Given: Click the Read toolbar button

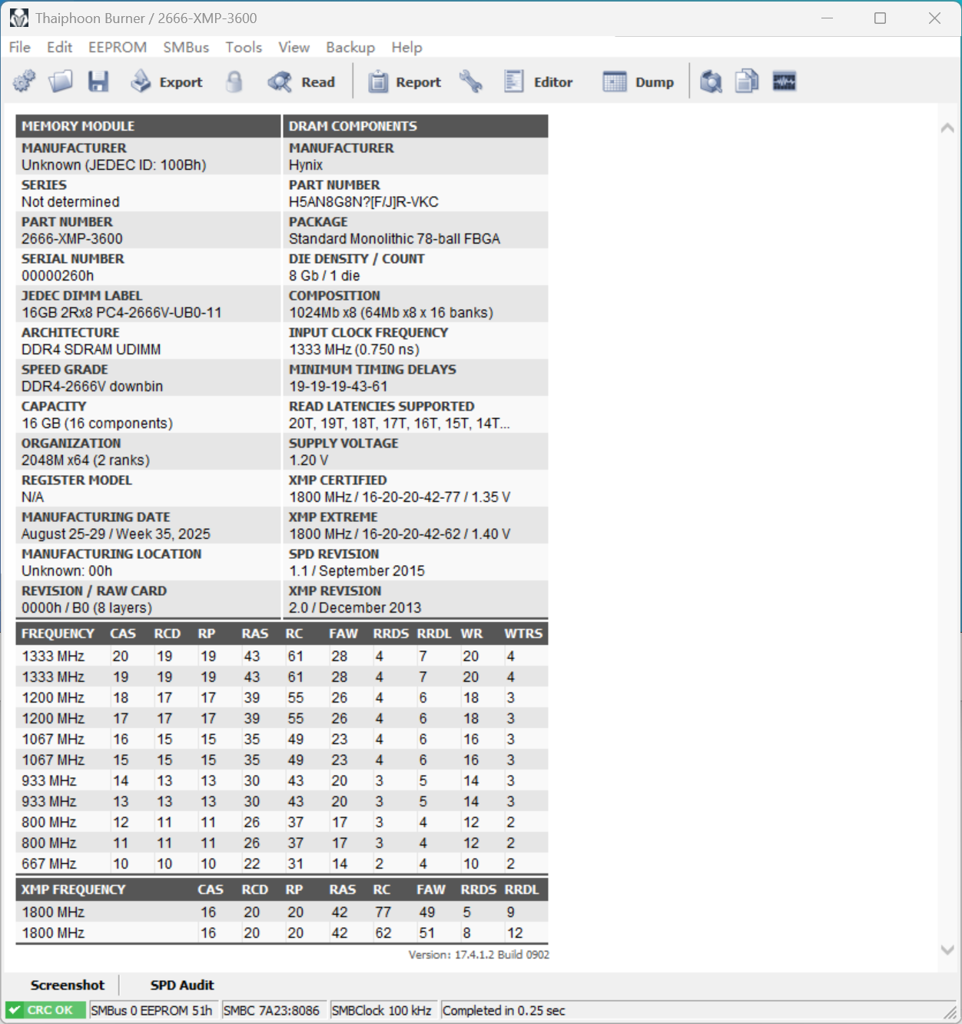Looking at the screenshot, I should pyautogui.click(x=301, y=81).
